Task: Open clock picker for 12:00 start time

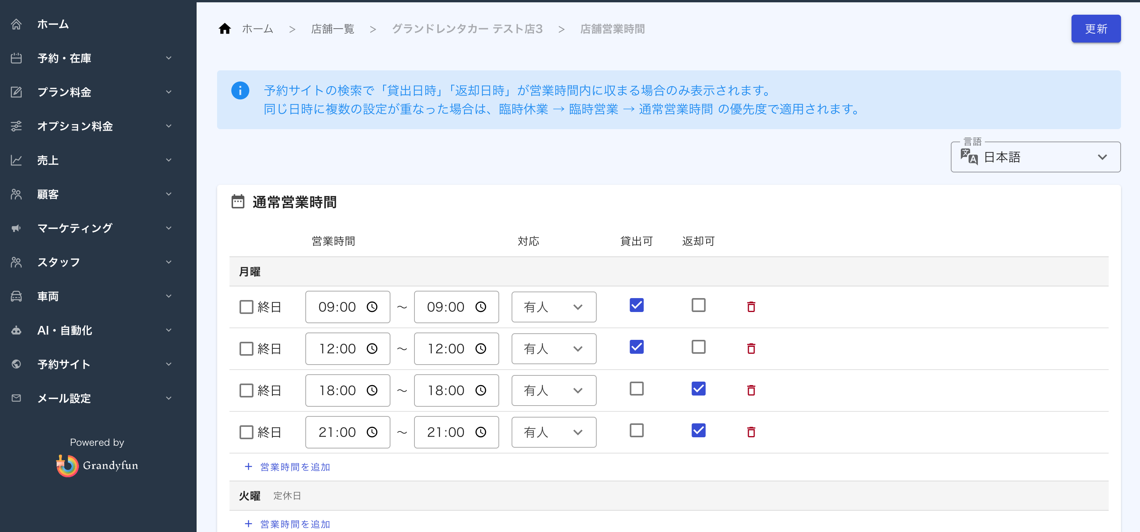Action: pyautogui.click(x=372, y=348)
